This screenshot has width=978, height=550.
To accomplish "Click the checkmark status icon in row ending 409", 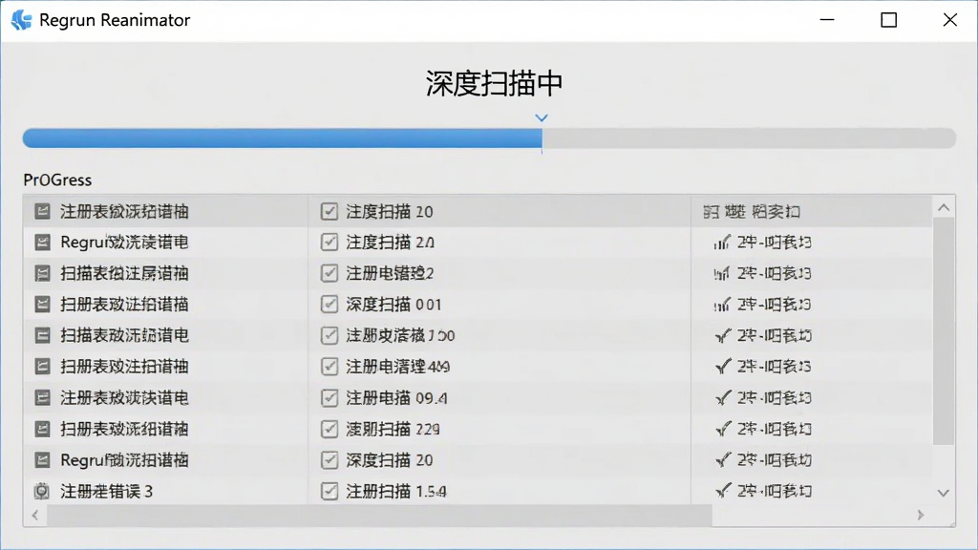I will tap(722, 366).
